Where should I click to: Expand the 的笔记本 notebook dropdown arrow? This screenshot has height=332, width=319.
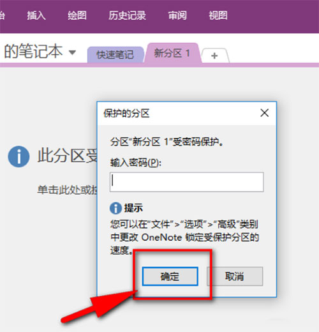coord(72,52)
